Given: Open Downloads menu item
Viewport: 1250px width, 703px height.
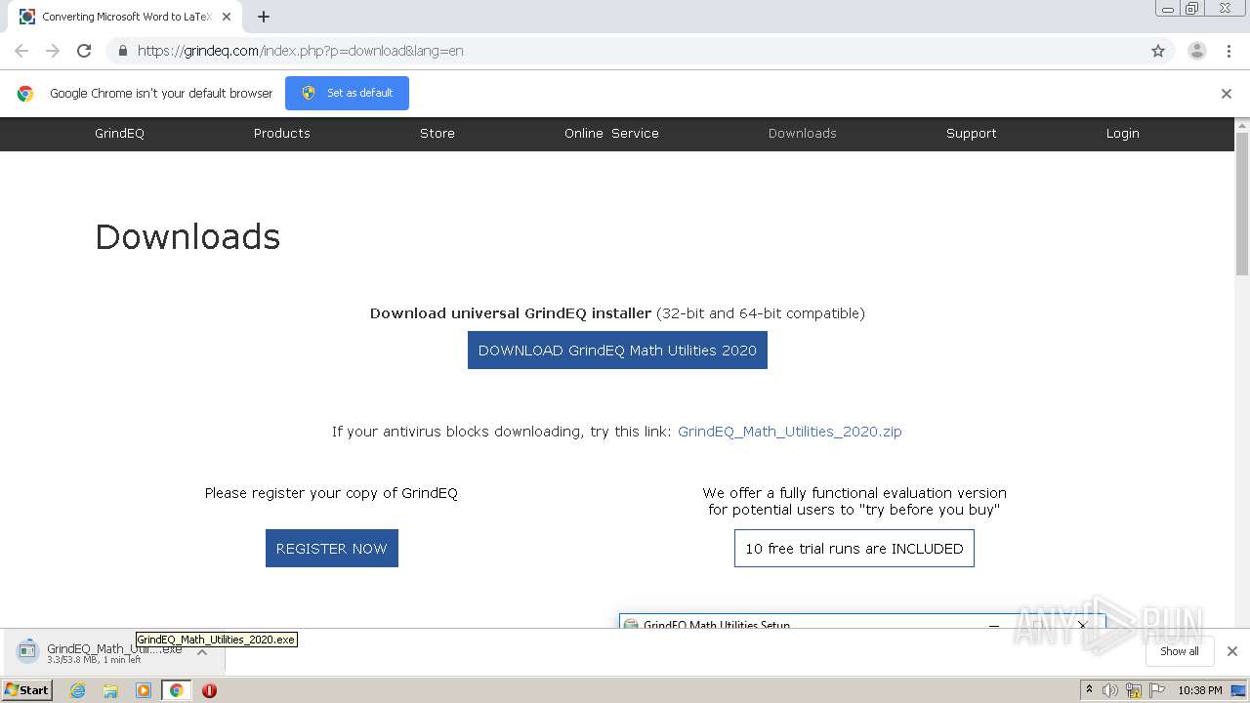Looking at the screenshot, I should click(x=803, y=134).
